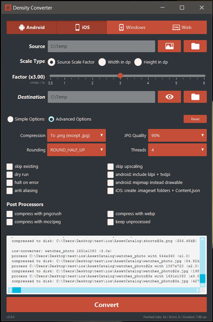Click the destination eye preview icon

pyautogui.click(x=169, y=97)
